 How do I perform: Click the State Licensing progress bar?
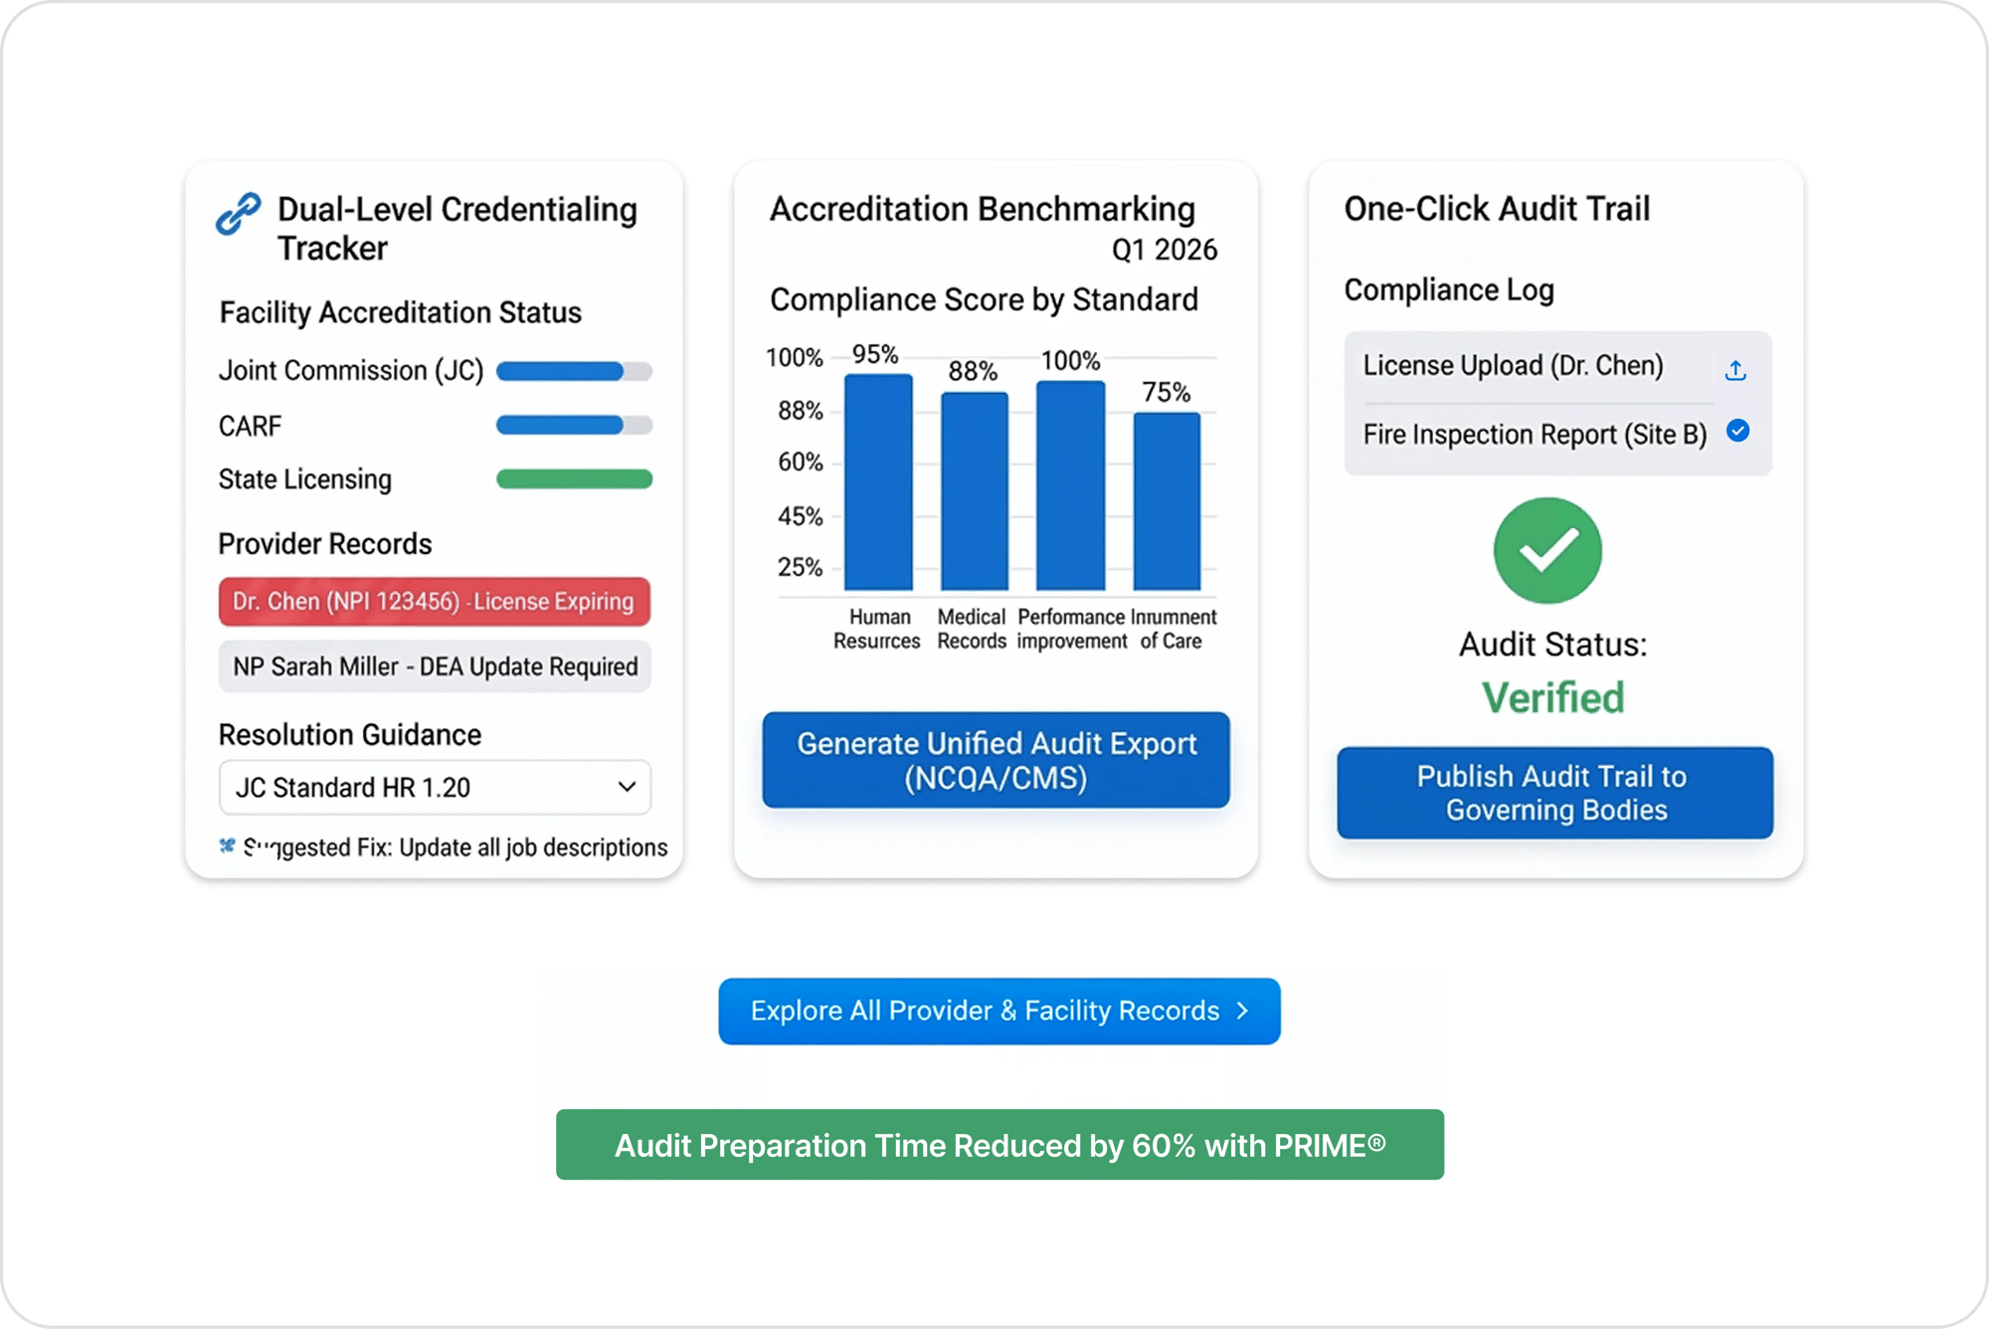[x=574, y=478]
